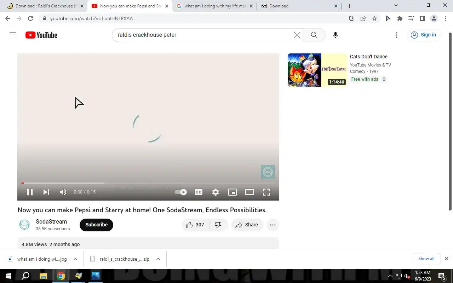
Task: Clear the search box text with X
Action: click(x=297, y=35)
